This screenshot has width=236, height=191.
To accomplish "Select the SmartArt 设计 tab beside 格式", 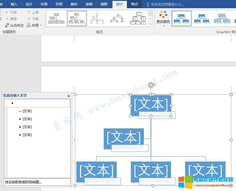I will pos(120,4).
